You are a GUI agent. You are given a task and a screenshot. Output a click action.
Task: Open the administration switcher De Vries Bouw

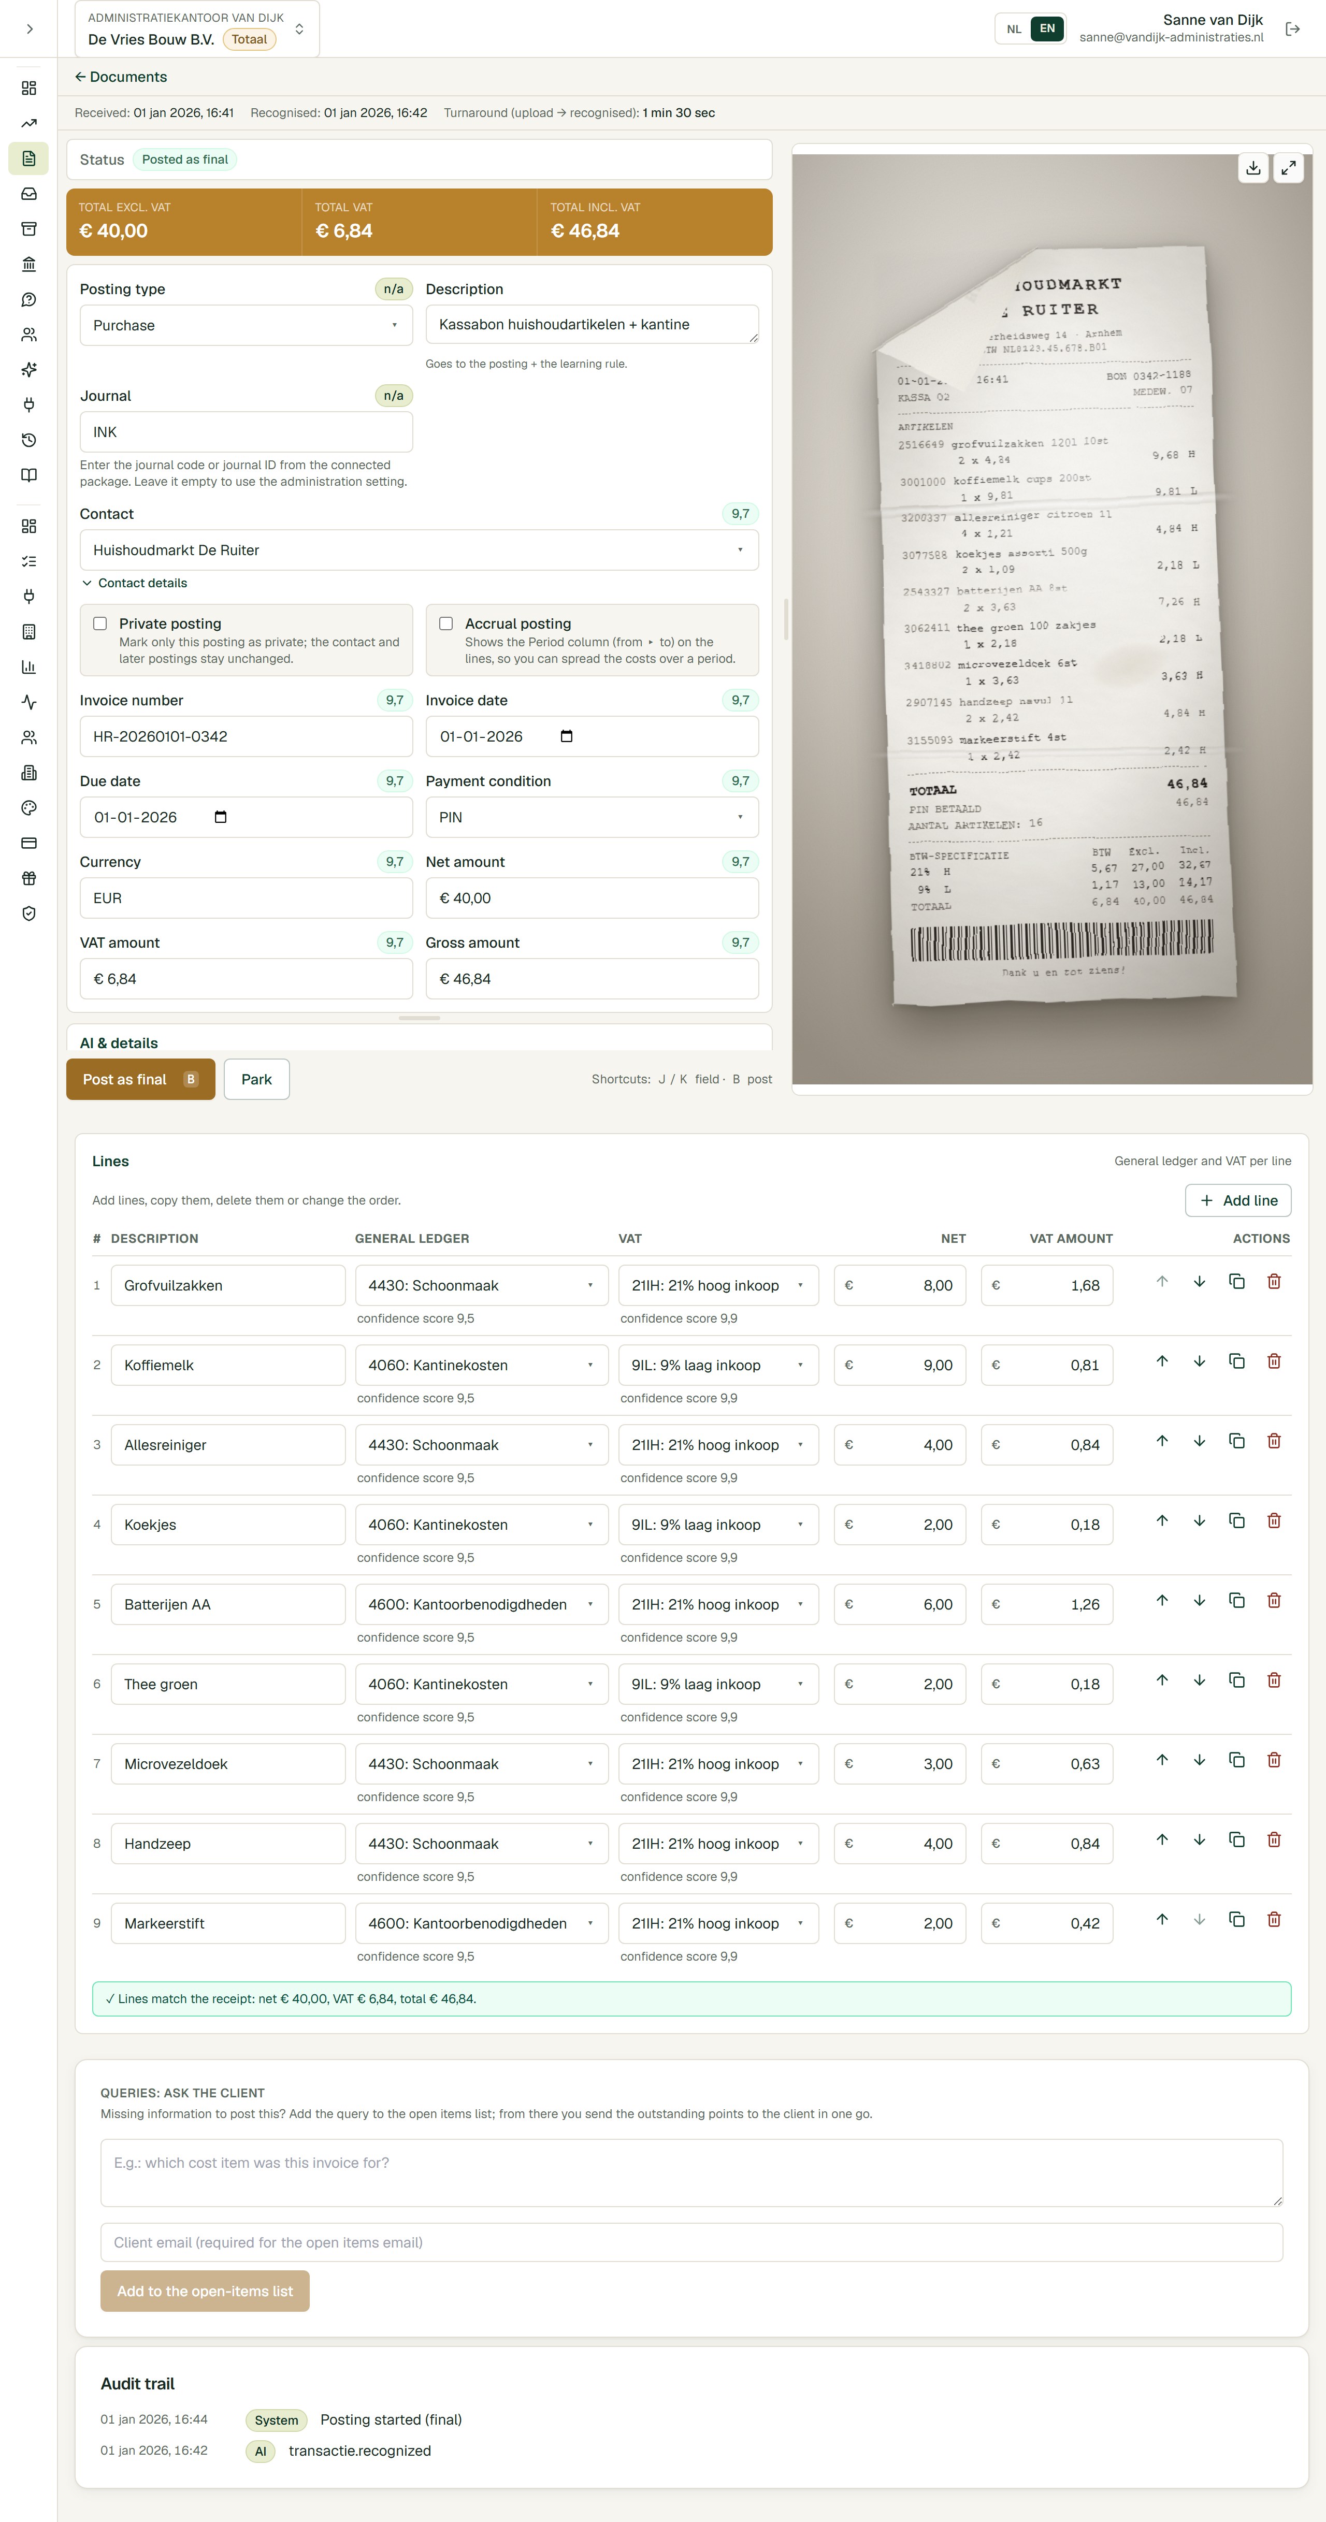(197, 30)
